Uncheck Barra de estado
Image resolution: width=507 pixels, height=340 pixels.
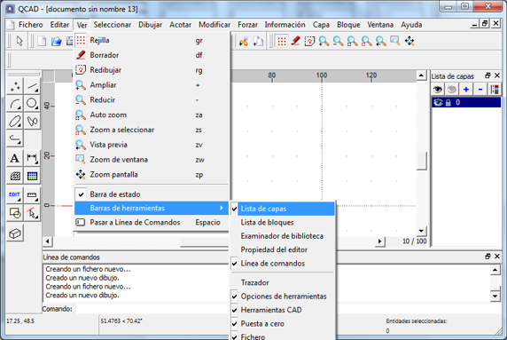pos(151,194)
